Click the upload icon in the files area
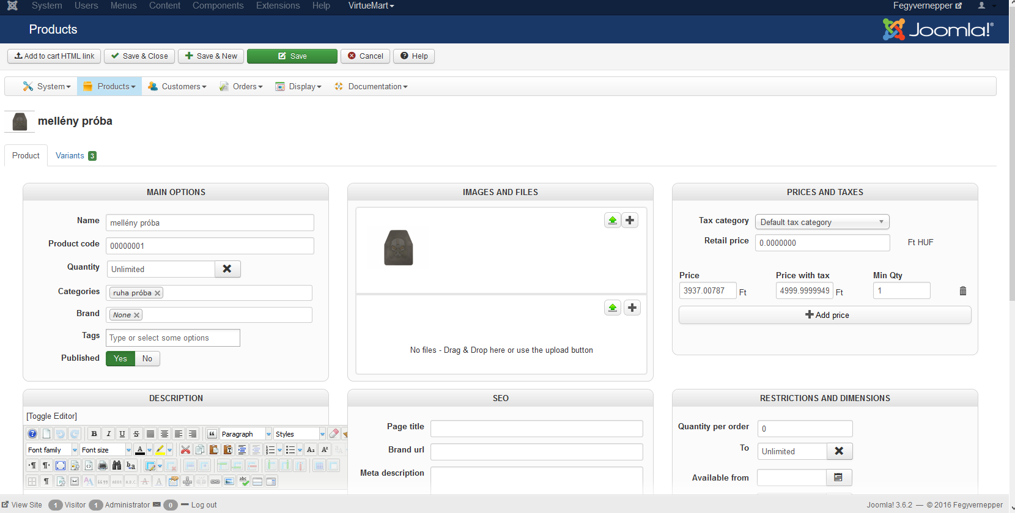The width and height of the screenshot is (1015, 513). point(613,308)
